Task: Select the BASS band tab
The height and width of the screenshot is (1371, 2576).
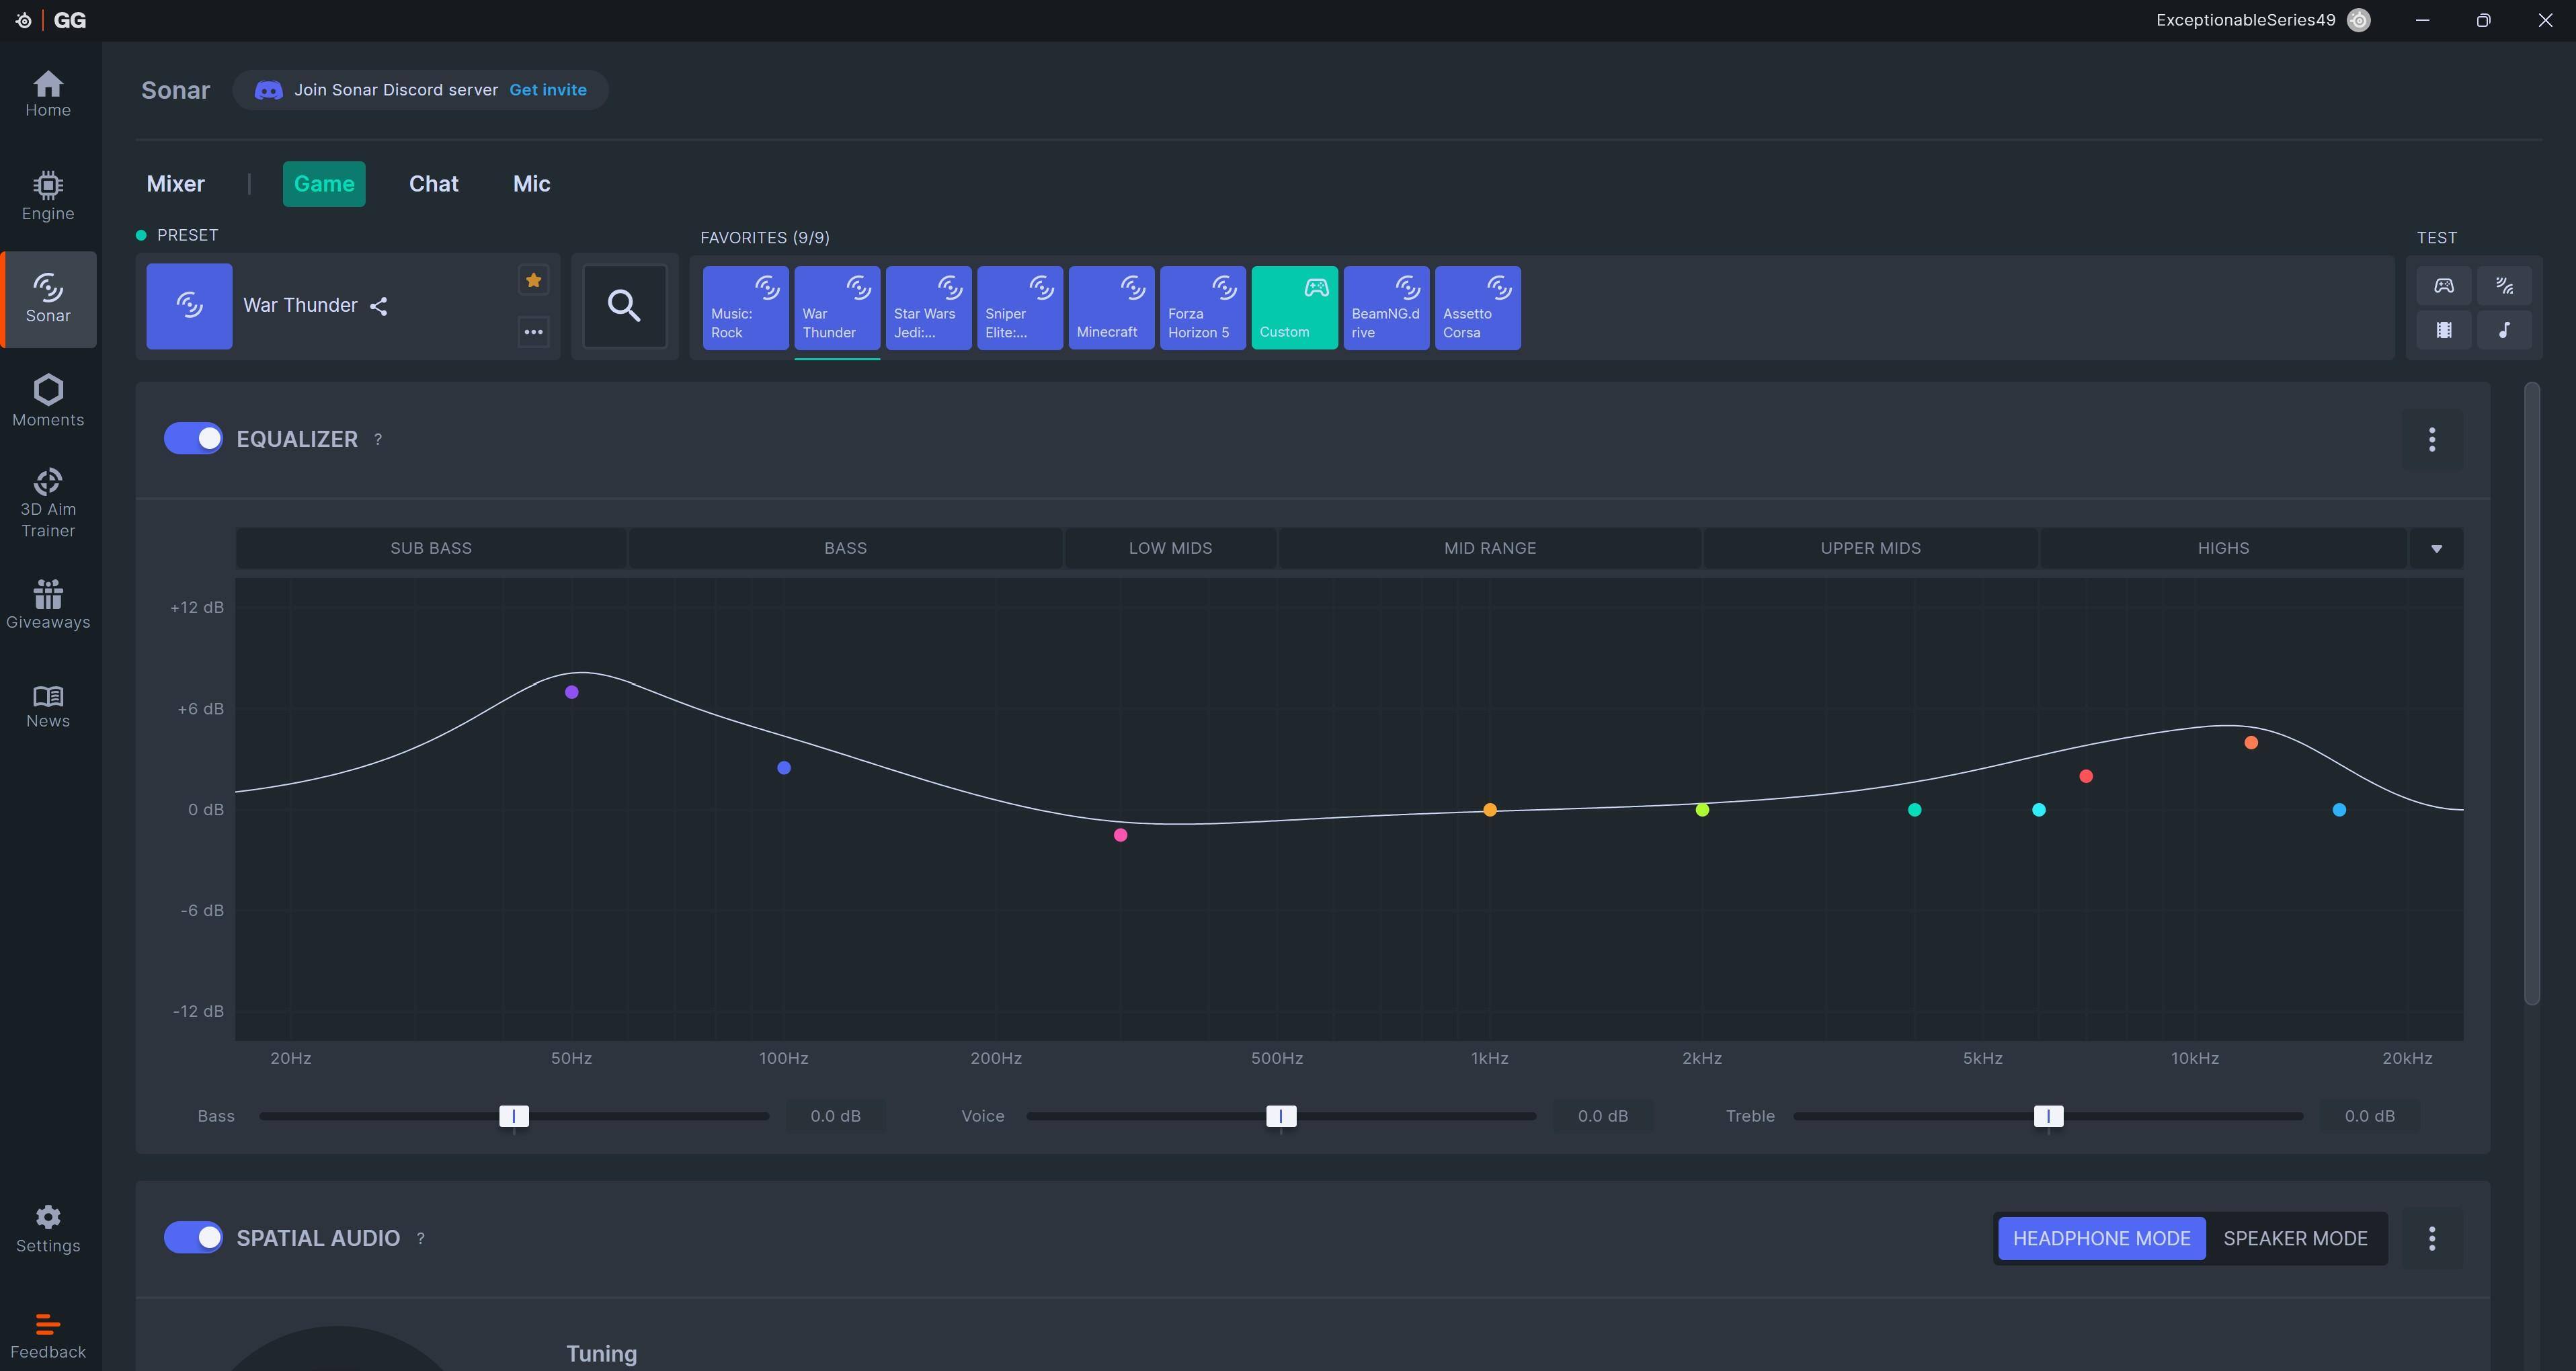Action: coord(845,548)
